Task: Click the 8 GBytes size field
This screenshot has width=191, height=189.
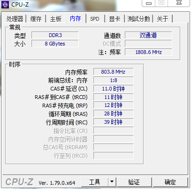Action: coord(55,44)
